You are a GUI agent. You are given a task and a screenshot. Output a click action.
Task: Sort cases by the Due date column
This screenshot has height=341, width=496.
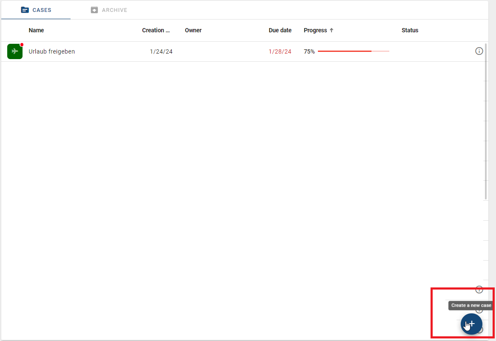(280, 30)
